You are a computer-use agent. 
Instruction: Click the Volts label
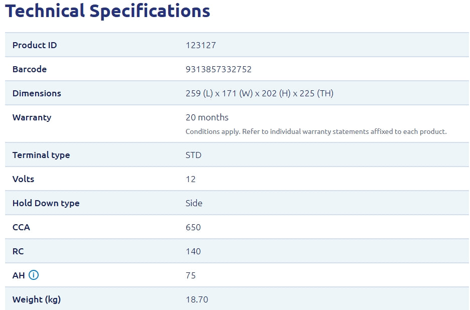[x=24, y=179]
